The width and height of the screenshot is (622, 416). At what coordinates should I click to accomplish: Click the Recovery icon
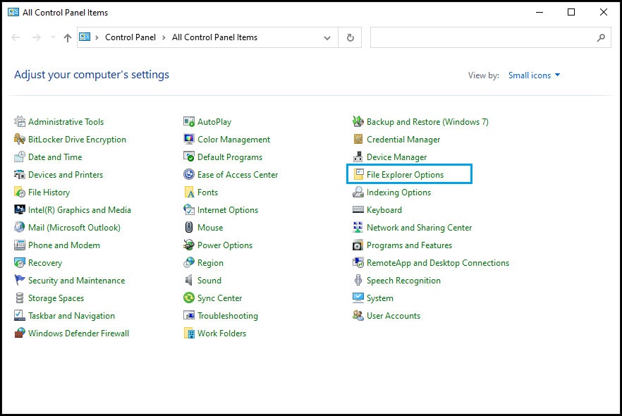[20, 262]
